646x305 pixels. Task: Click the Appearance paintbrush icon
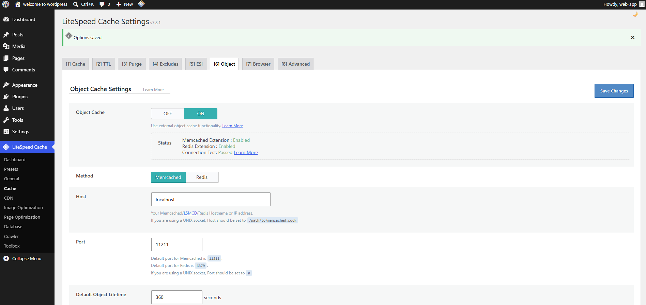point(6,85)
